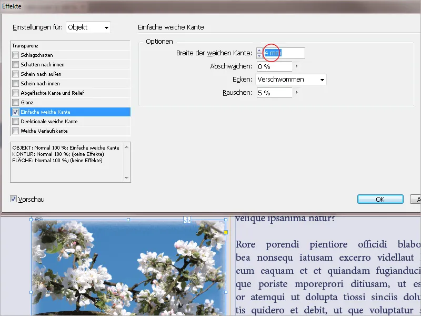Viewport: 421px width, 316px height.
Task: Select the Schlagschatten effect label
Action: [x=37, y=55]
